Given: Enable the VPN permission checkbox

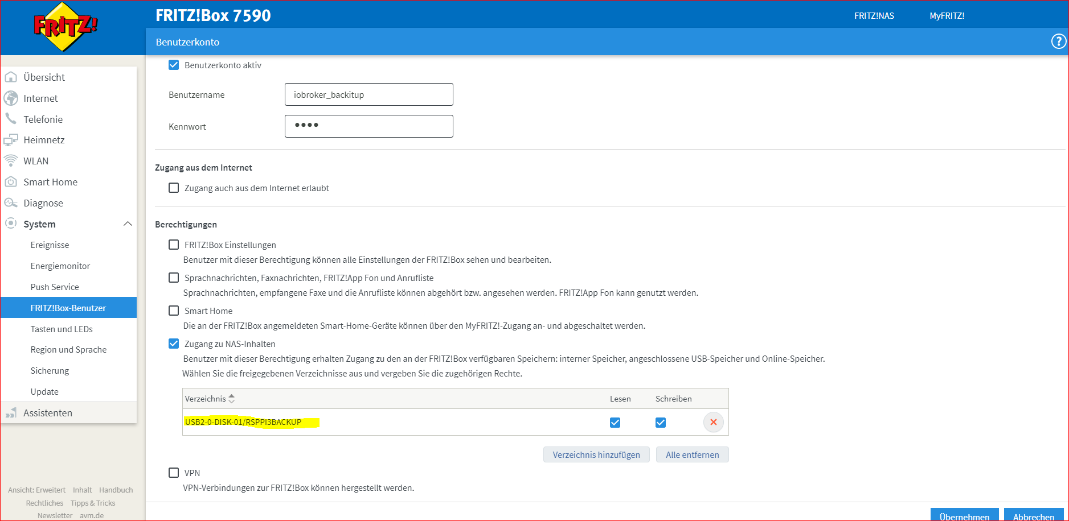Looking at the screenshot, I should (174, 473).
